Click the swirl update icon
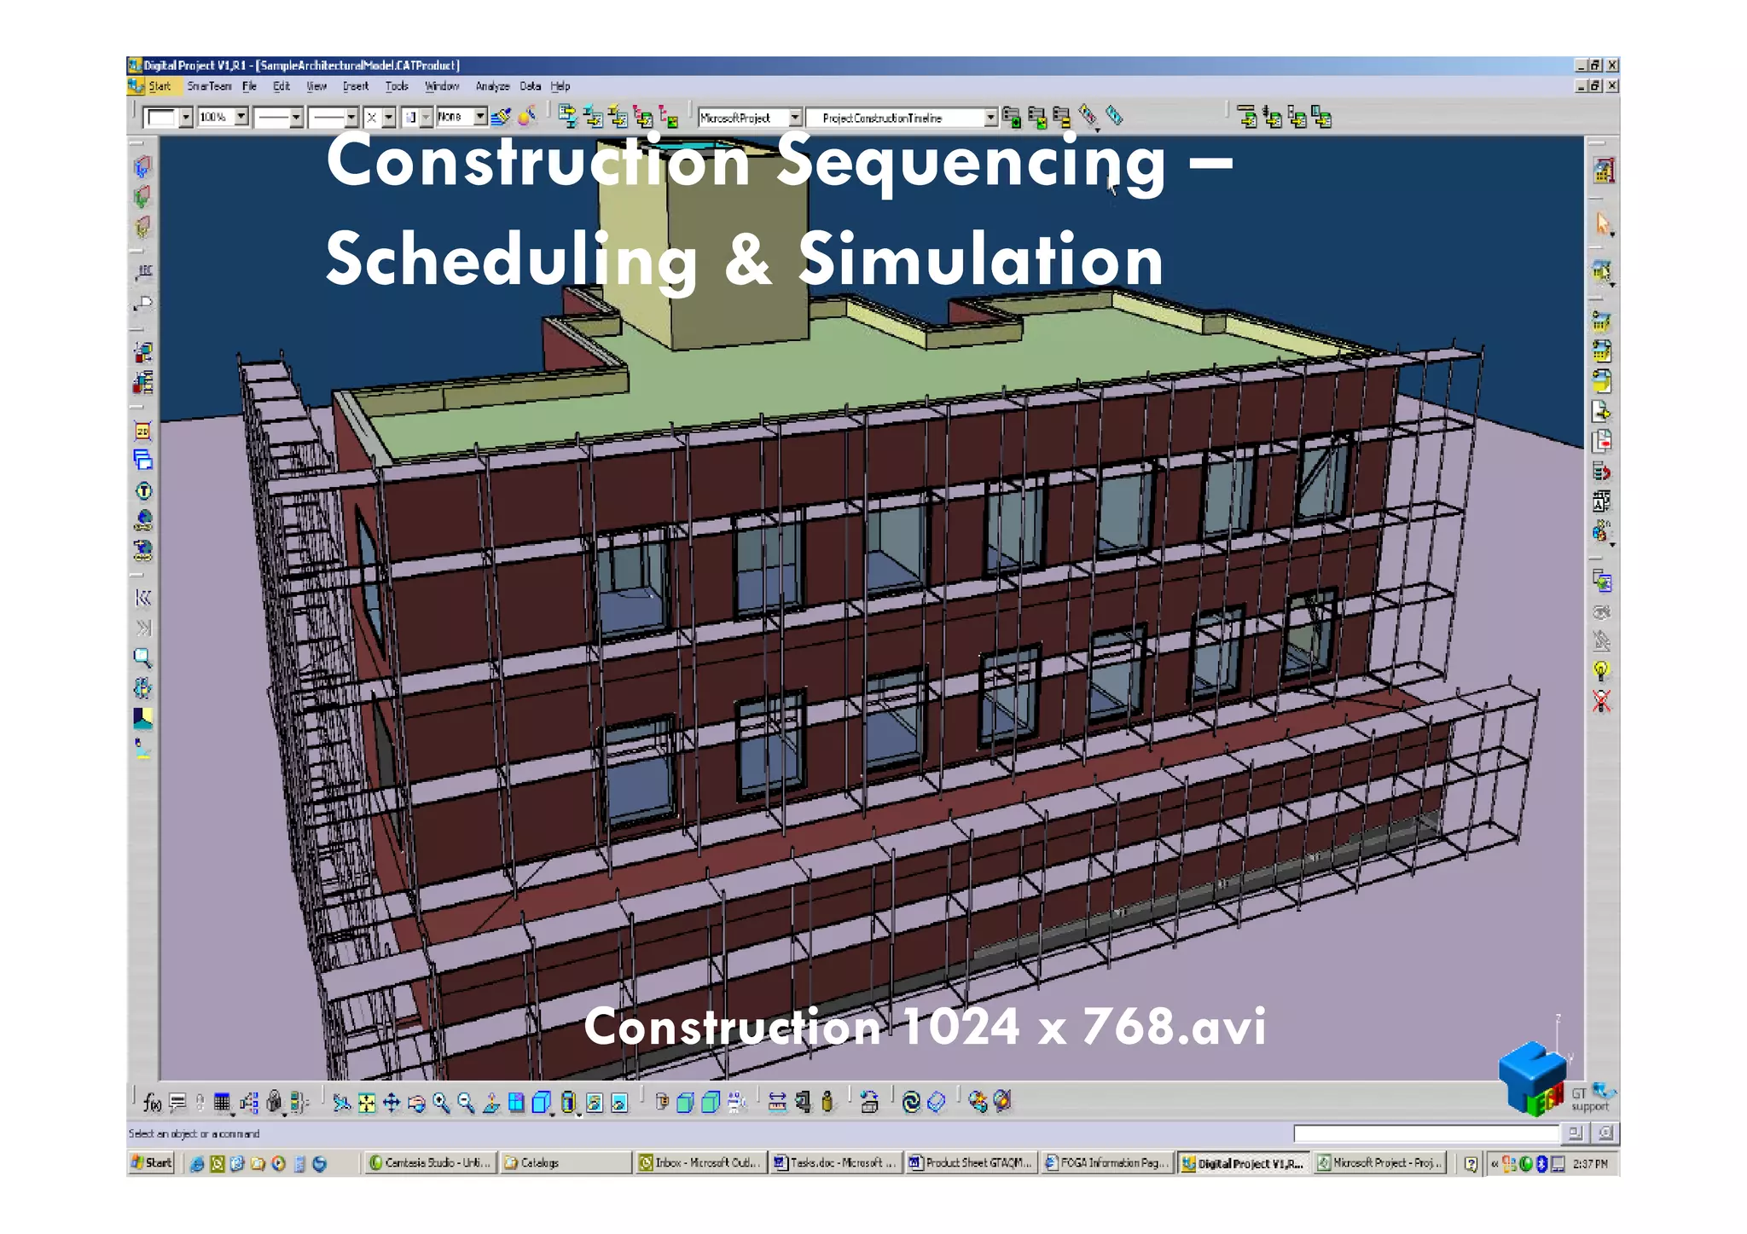This screenshot has height=1234, width=1747. click(911, 1103)
